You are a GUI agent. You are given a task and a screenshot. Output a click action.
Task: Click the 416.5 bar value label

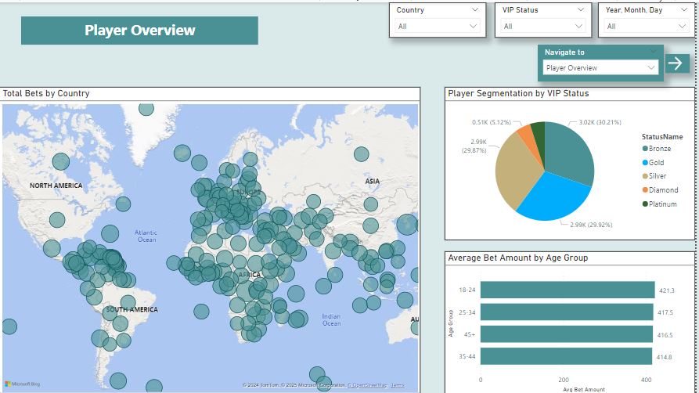[x=665, y=335]
